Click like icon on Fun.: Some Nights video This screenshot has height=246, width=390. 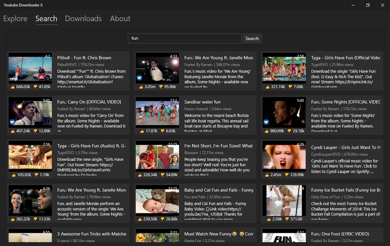(267, 131)
